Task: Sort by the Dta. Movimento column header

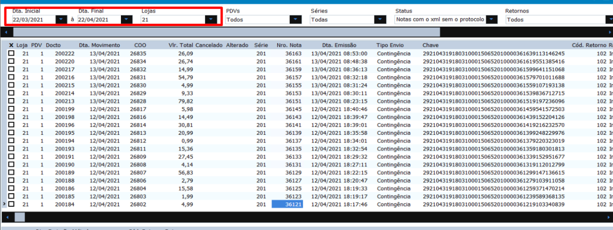Action: 99,45
